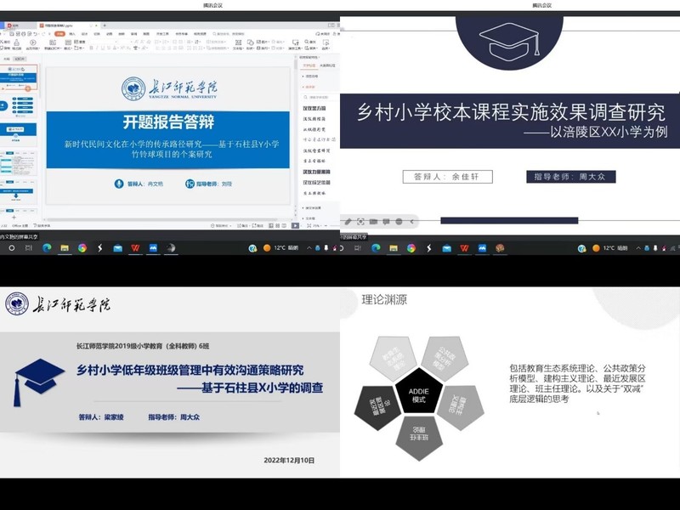Click Windows search circle in top-left taskbar
The height and width of the screenshot is (510, 680).
click(12, 248)
